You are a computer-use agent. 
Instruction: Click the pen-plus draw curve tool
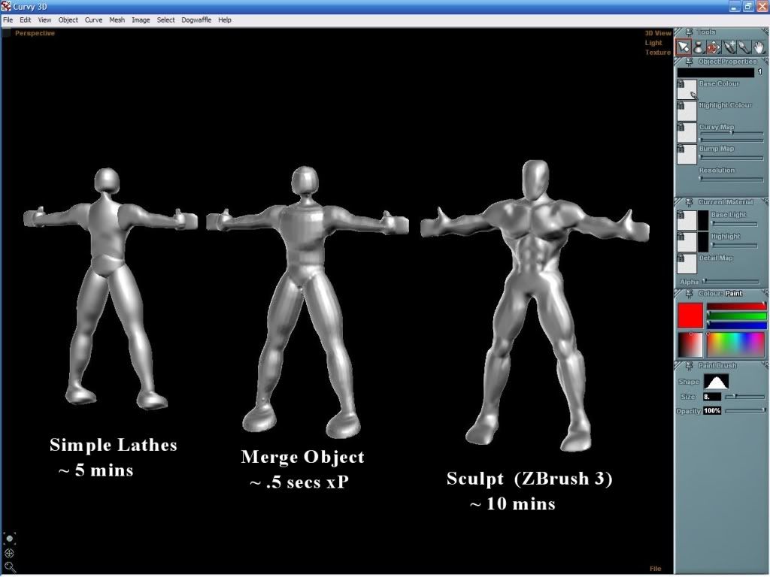729,47
